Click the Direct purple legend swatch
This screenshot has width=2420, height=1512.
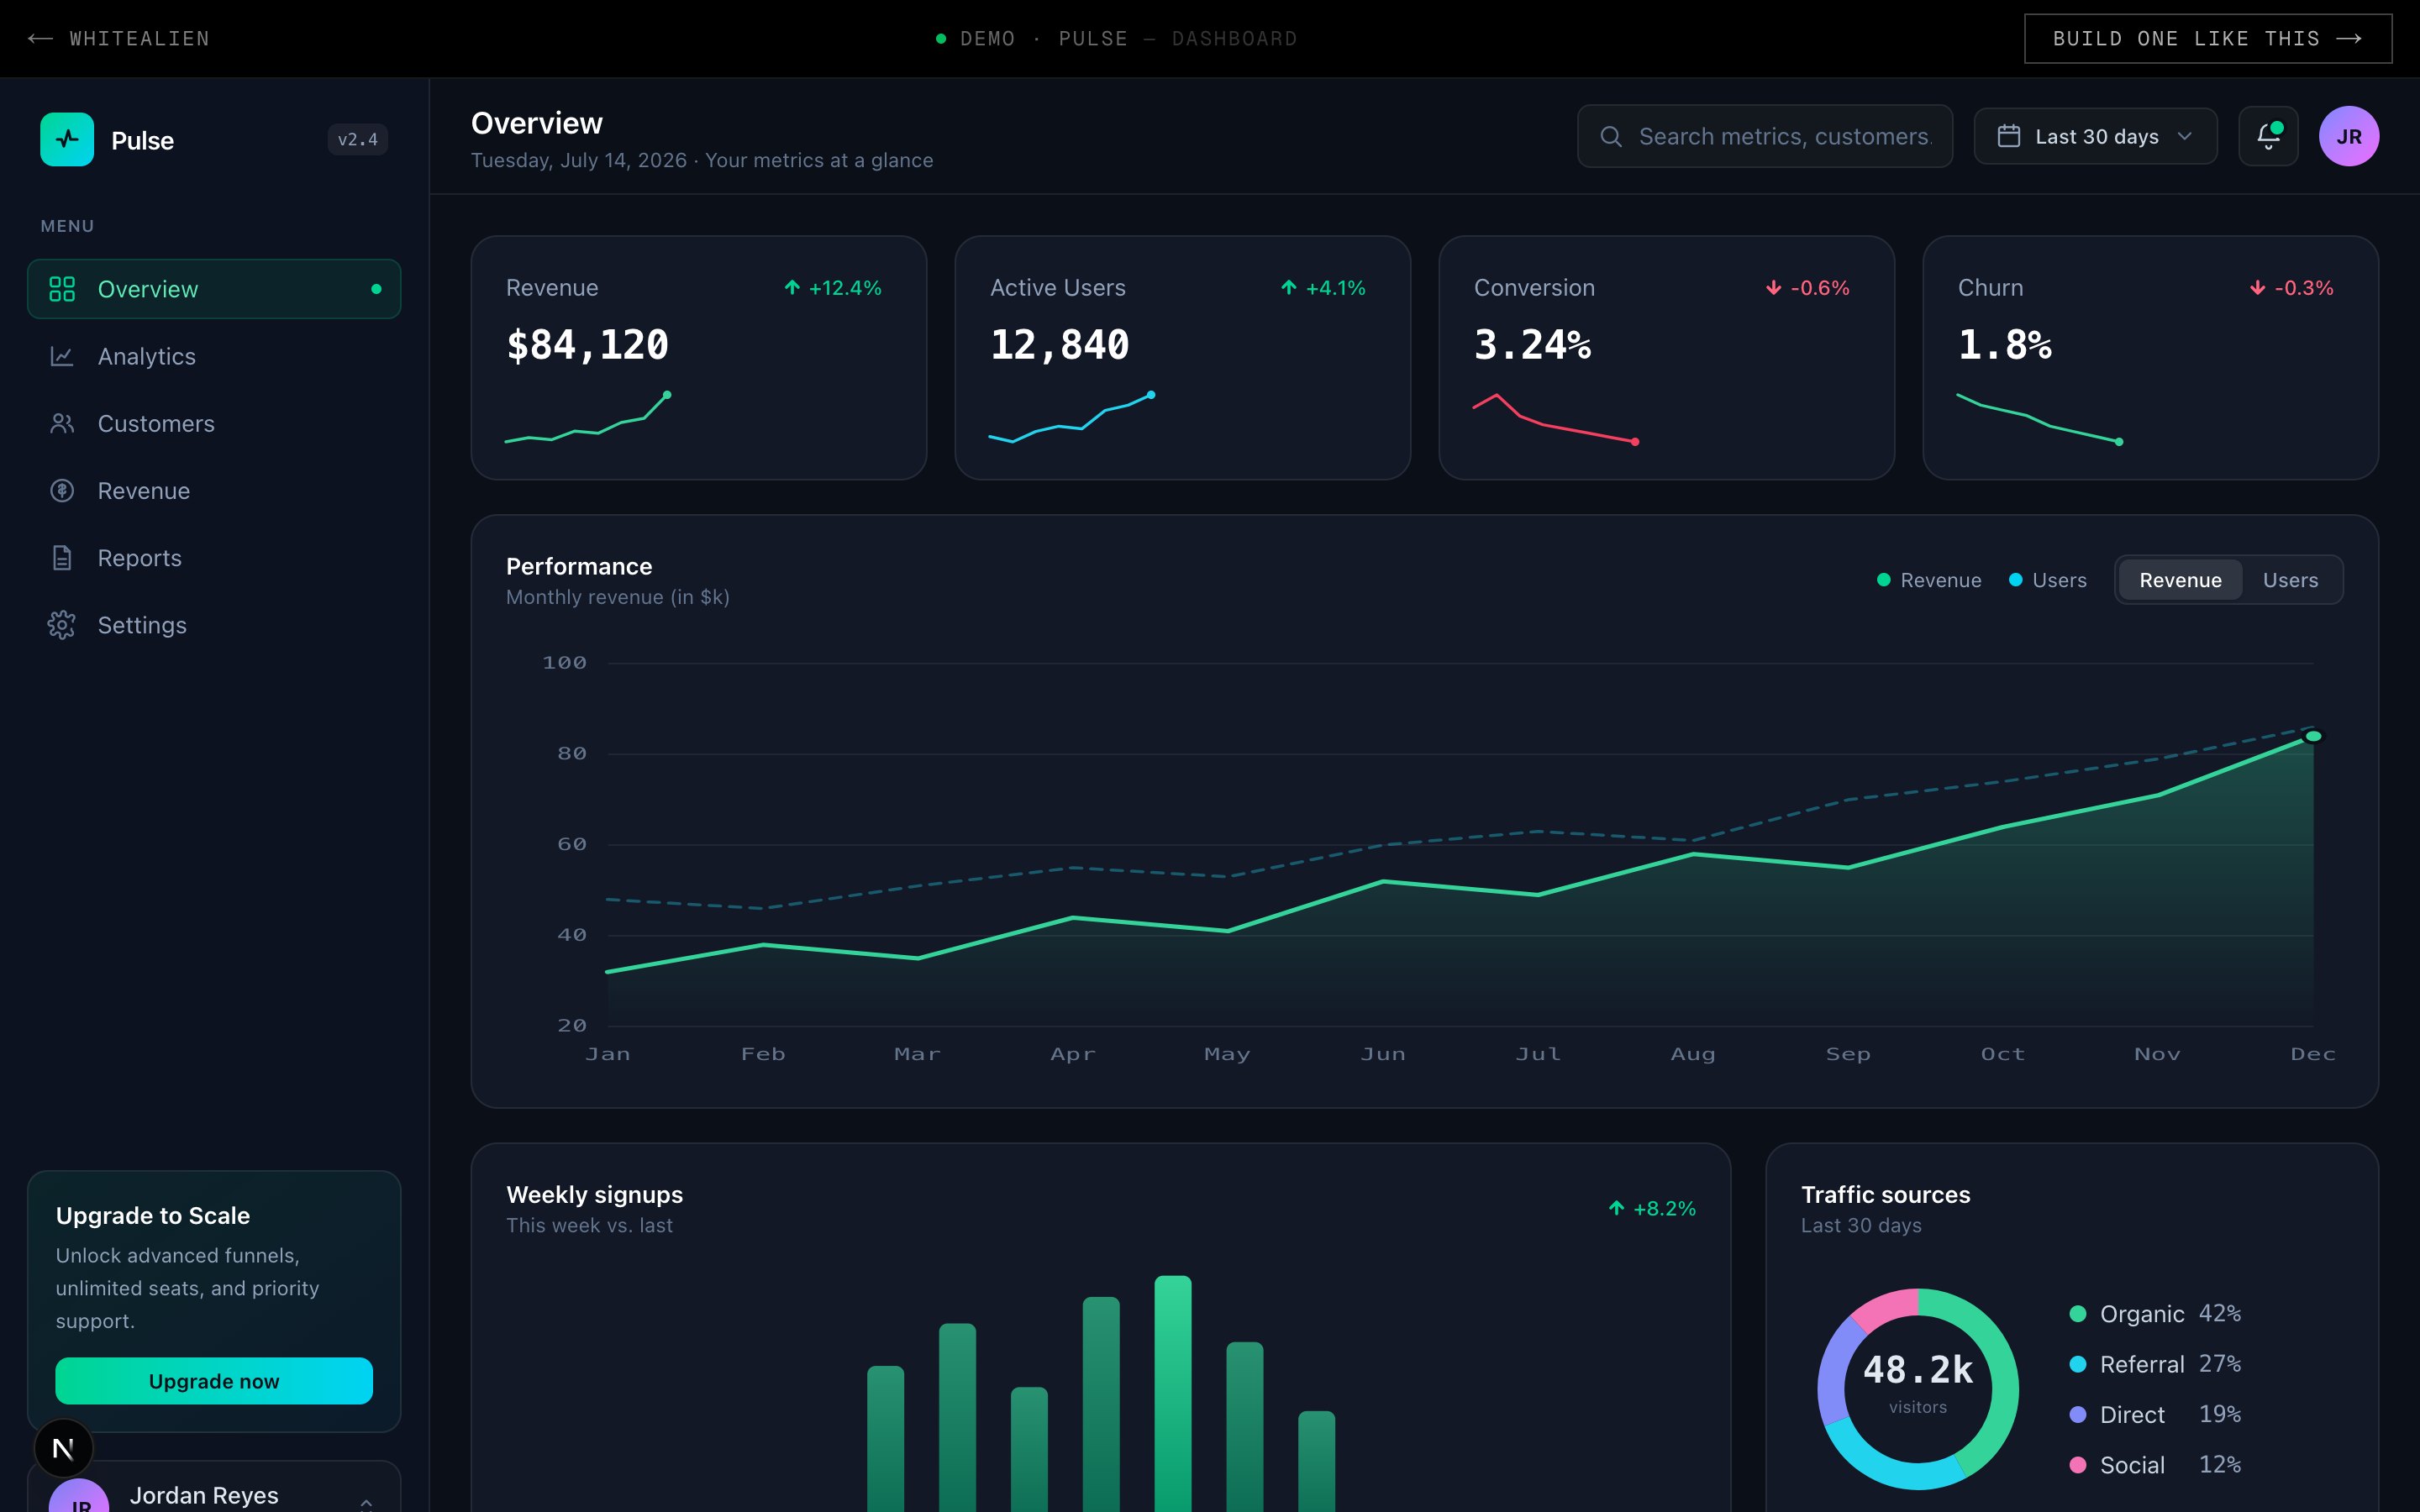point(2077,1415)
